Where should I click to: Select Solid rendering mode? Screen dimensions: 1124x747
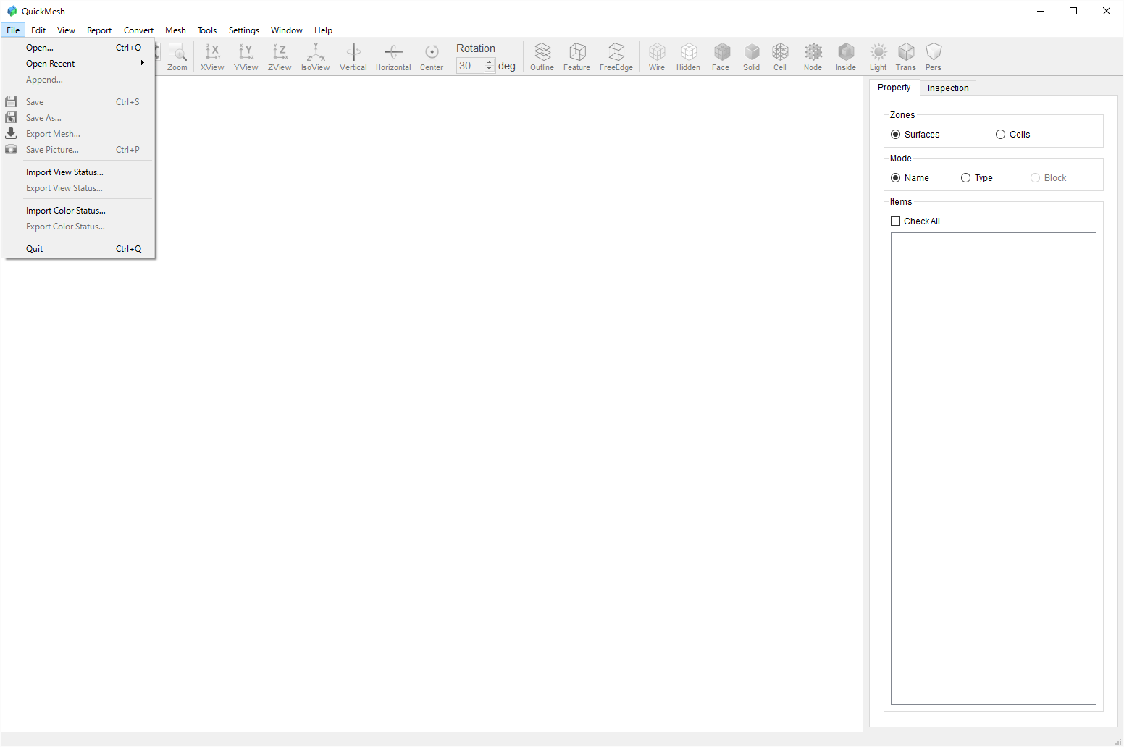752,56
